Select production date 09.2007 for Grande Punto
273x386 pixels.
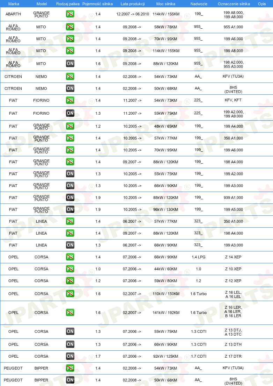(x=132, y=162)
